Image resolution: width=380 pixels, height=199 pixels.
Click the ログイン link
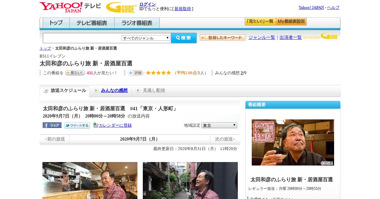(148, 4)
